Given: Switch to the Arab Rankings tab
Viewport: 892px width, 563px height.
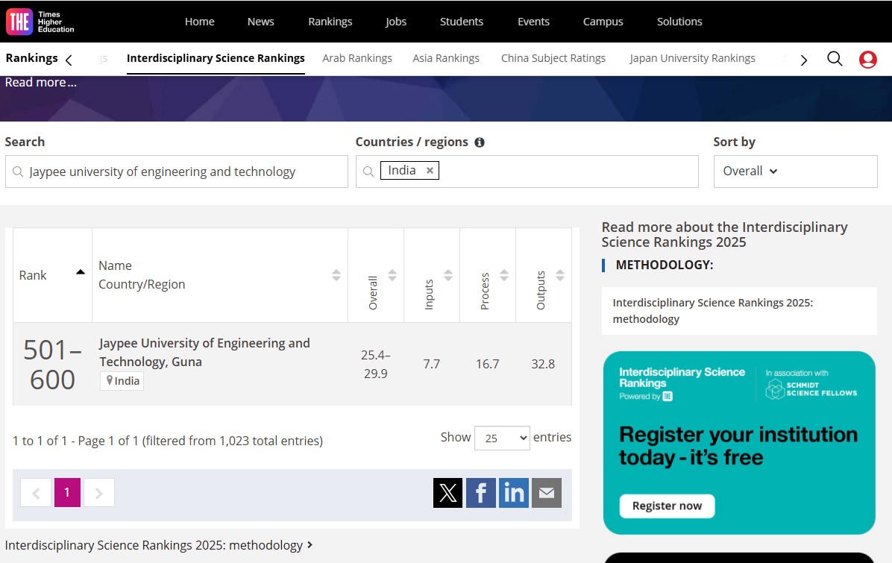Looking at the screenshot, I should pos(357,58).
